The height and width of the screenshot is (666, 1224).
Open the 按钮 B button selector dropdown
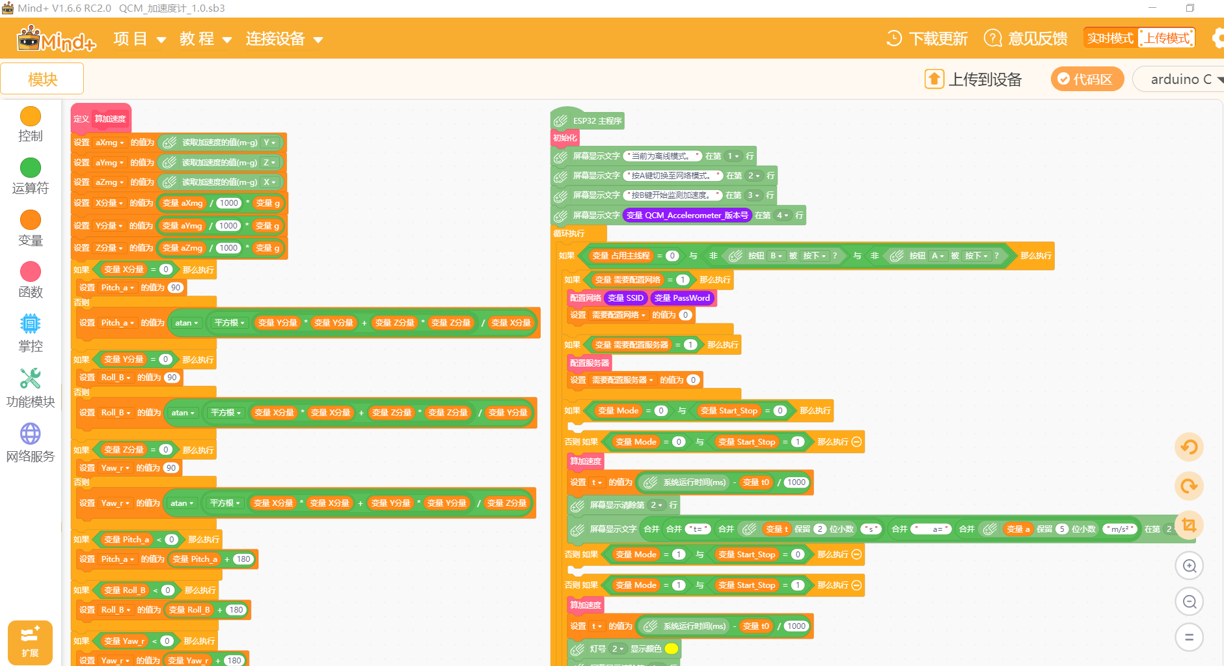pyautogui.click(x=776, y=256)
